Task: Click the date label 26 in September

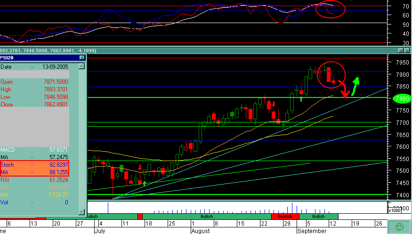Action: [x=379, y=224]
